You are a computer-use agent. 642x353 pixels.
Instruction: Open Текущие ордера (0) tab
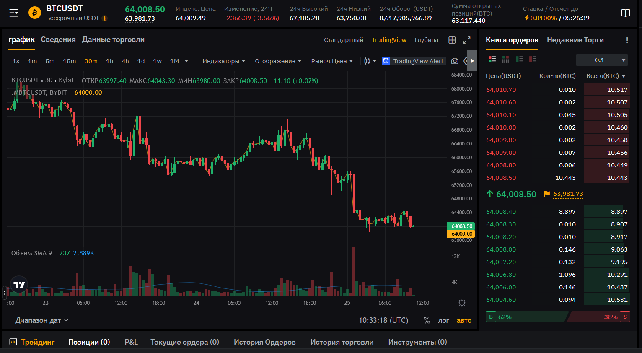point(185,342)
